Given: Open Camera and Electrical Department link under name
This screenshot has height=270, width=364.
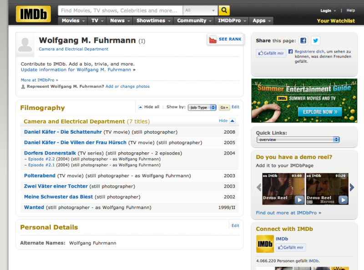Looking at the screenshot, I should (x=73, y=49).
